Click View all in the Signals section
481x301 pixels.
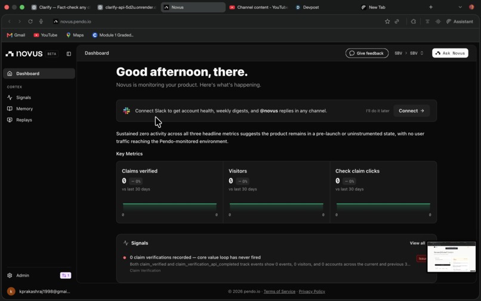click(417, 243)
